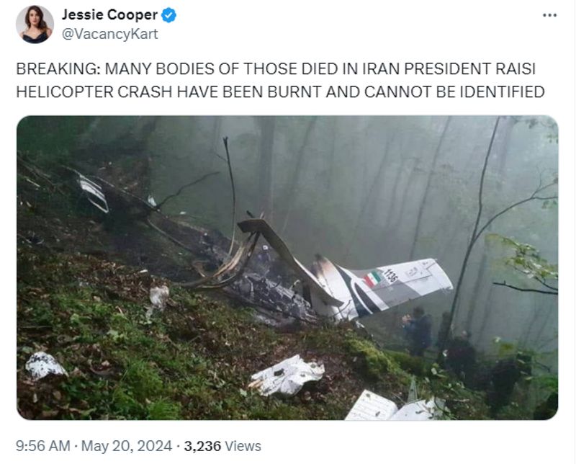Click the blue verified checkmark badge

click(x=168, y=15)
